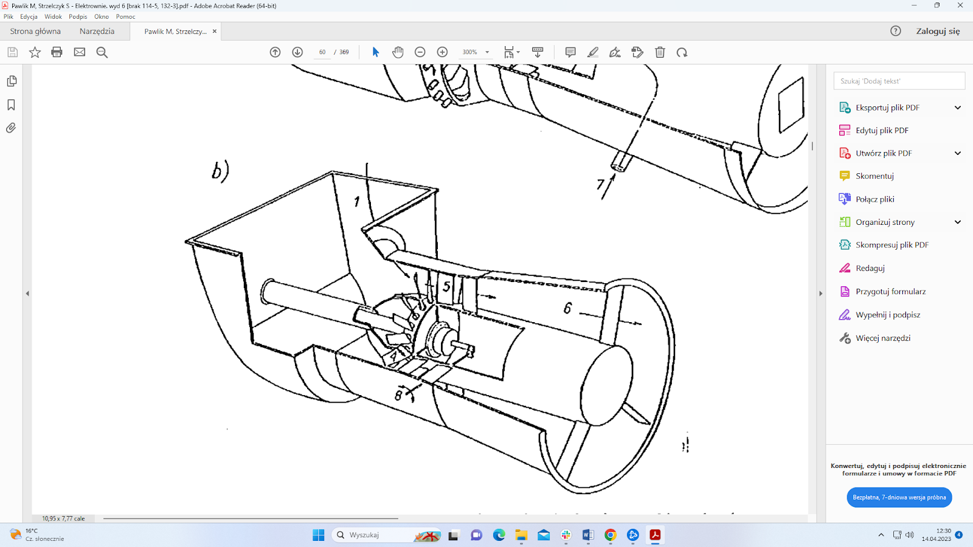Open the attachments panel paperclip

[x=11, y=128]
